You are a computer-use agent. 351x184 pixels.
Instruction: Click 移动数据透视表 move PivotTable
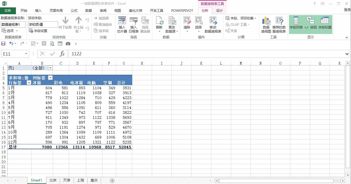click(x=213, y=25)
